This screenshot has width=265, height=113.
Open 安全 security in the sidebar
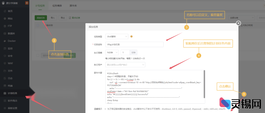pyautogui.click(x=10, y=56)
